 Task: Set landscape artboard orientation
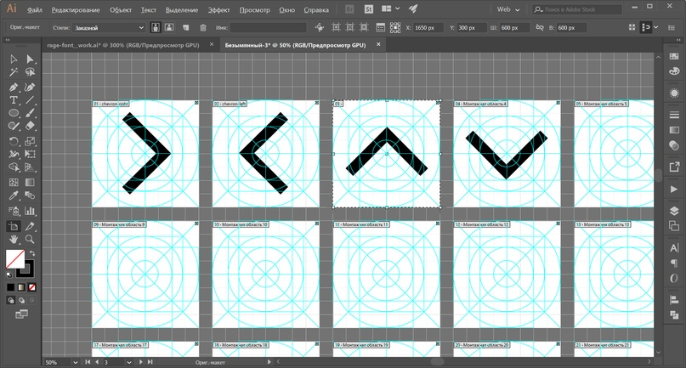(x=169, y=27)
